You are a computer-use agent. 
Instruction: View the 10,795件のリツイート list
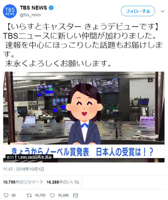[23, 182]
